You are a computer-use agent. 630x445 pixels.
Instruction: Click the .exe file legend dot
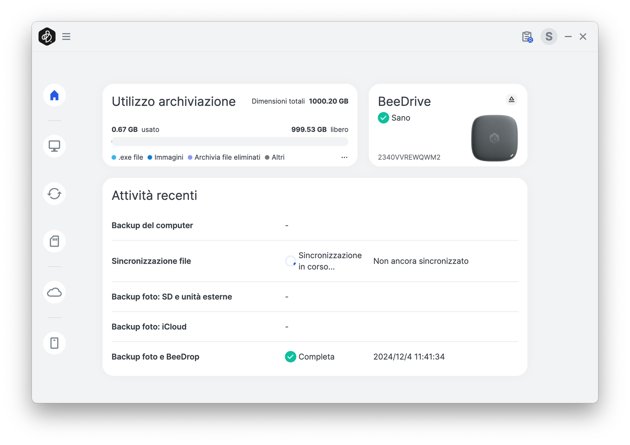pyautogui.click(x=114, y=157)
